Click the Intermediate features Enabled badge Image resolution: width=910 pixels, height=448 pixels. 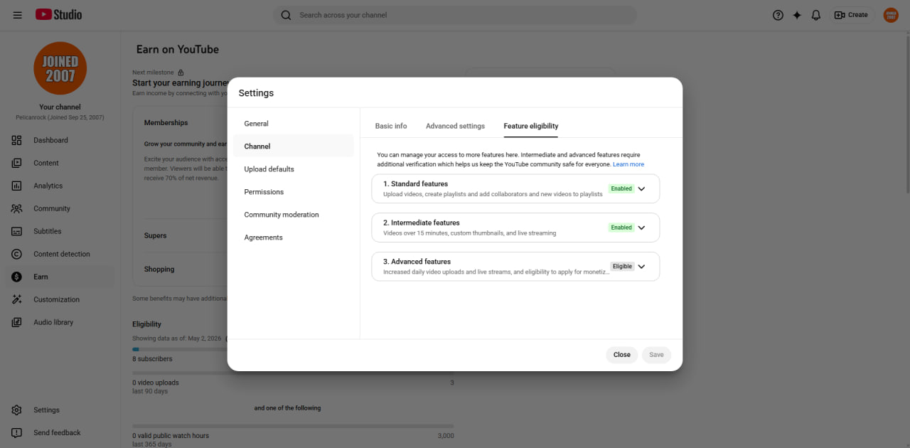[x=621, y=228]
